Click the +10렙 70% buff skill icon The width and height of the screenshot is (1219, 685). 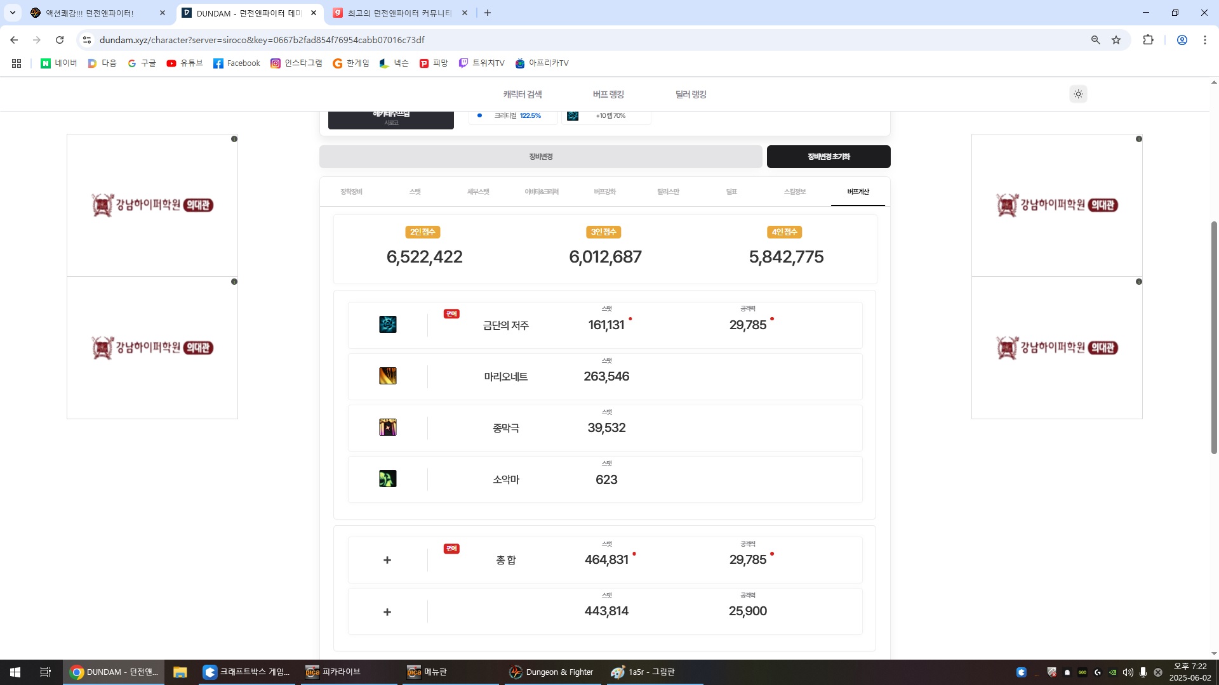point(573,115)
